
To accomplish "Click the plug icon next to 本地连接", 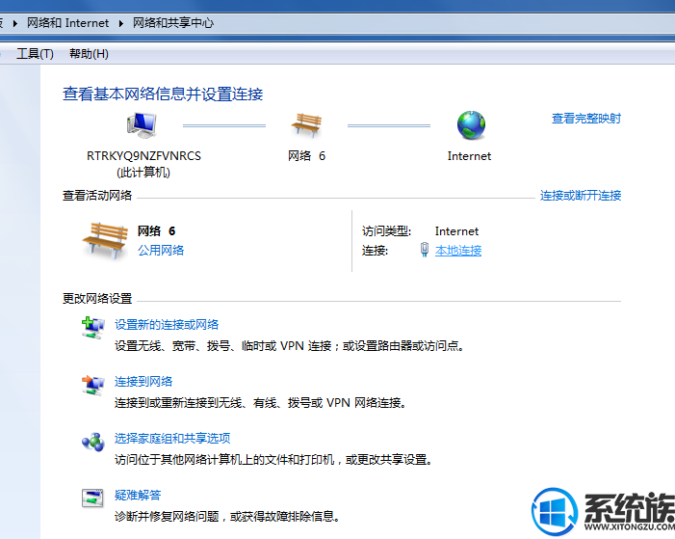I will [x=425, y=250].
